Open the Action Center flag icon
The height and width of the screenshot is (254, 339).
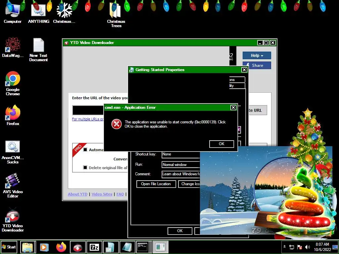pyautogui.click(x=299, y=247)
